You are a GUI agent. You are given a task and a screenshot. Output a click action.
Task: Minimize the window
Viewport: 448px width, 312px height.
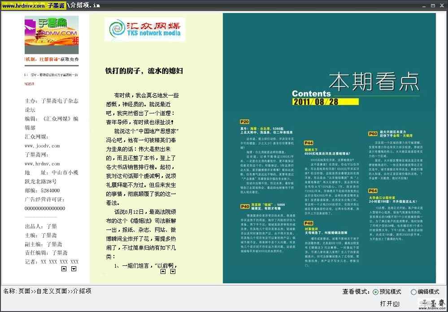coord(424,5)
